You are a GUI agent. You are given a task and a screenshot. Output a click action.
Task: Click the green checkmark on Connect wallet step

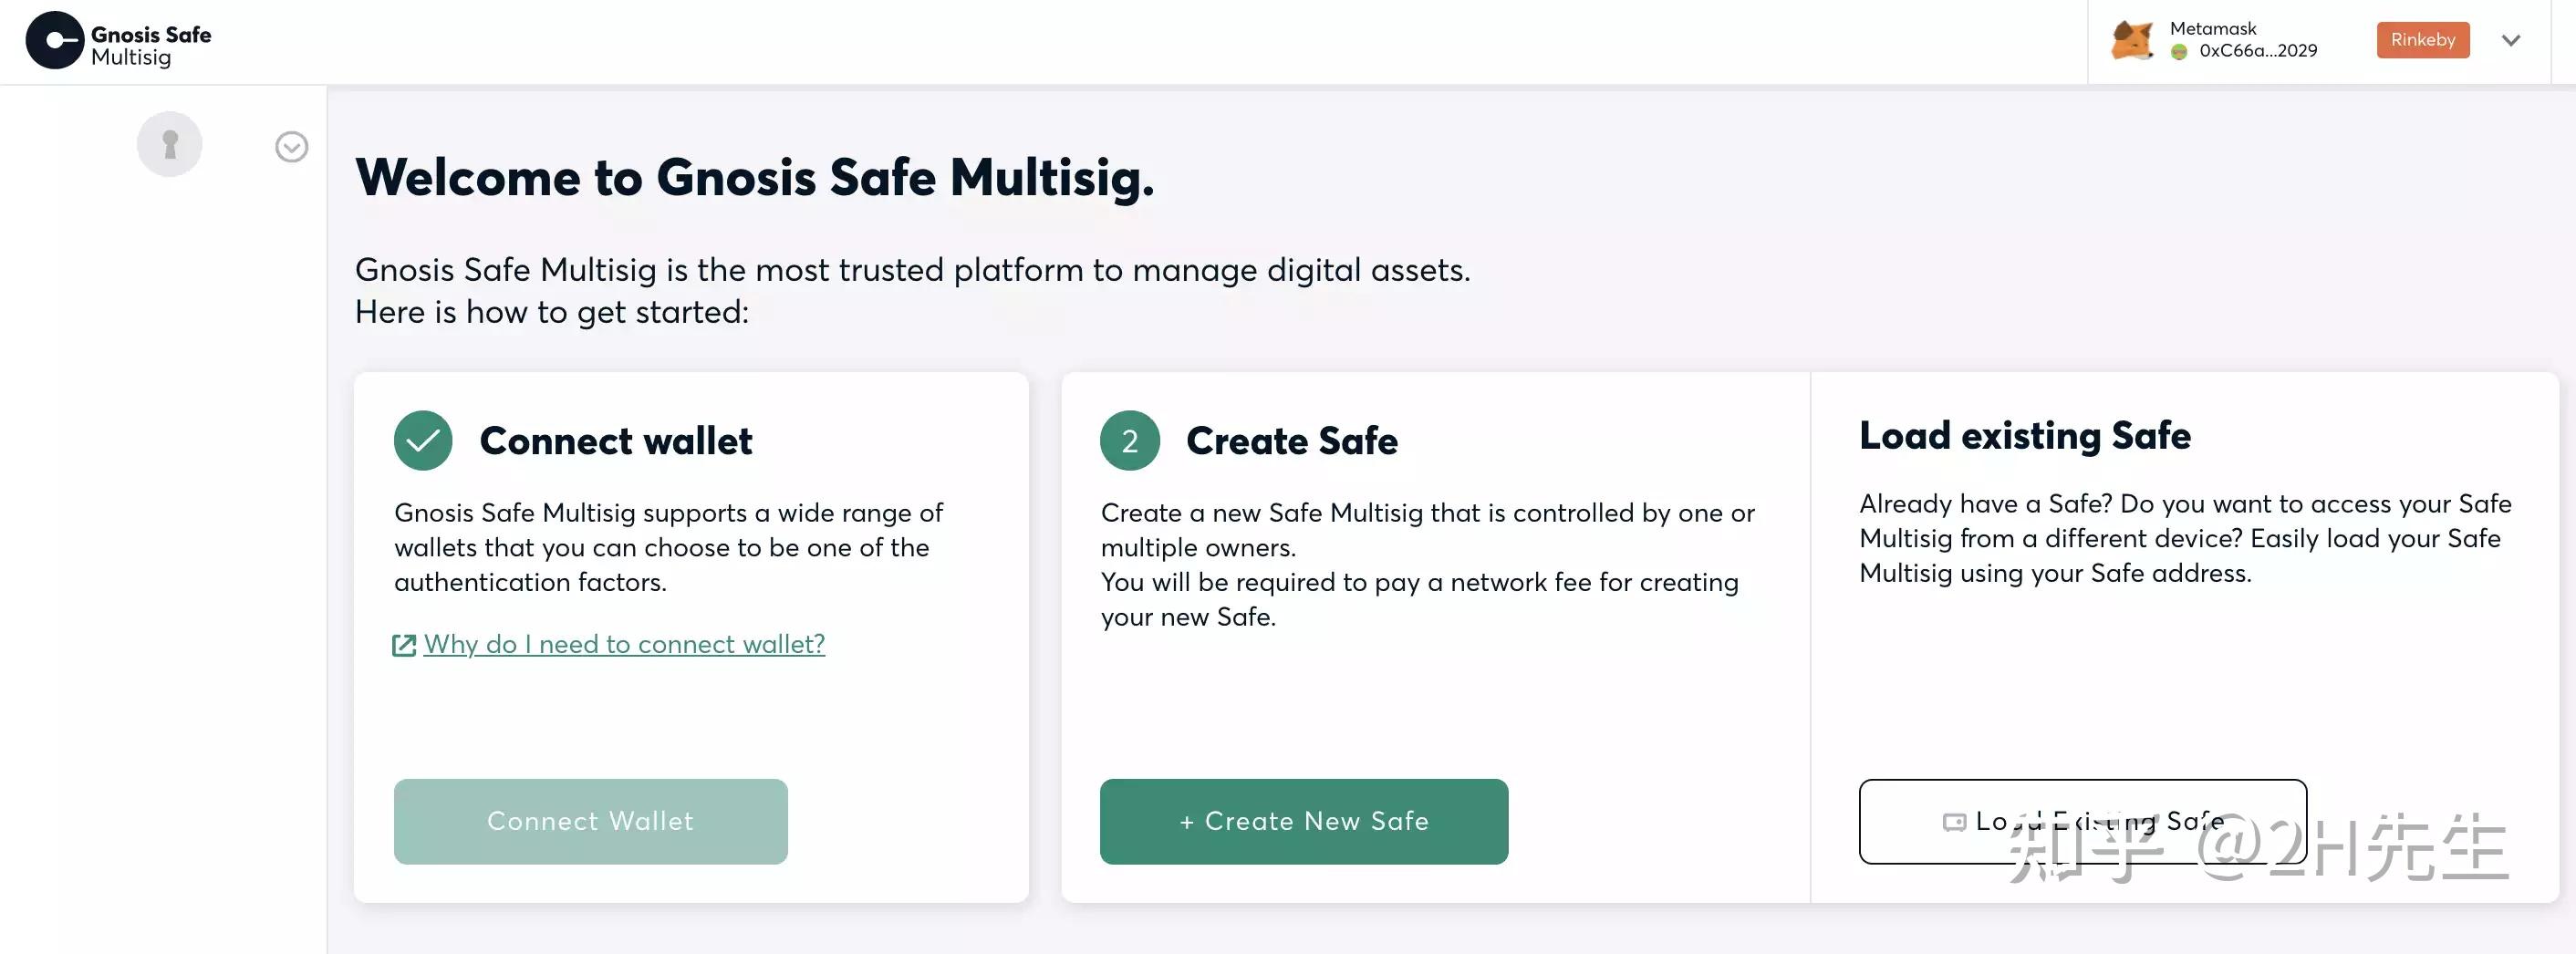tap(423, 440)
